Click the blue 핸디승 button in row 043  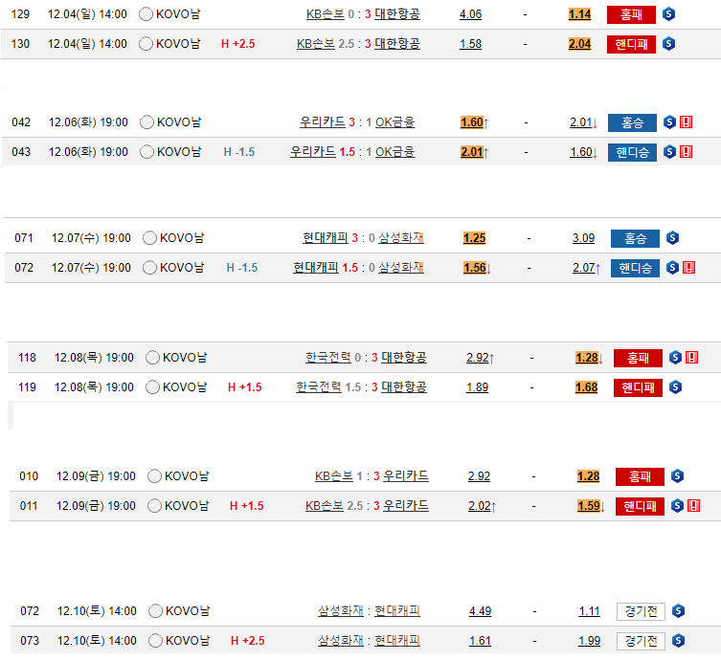(x=632, y=152)
